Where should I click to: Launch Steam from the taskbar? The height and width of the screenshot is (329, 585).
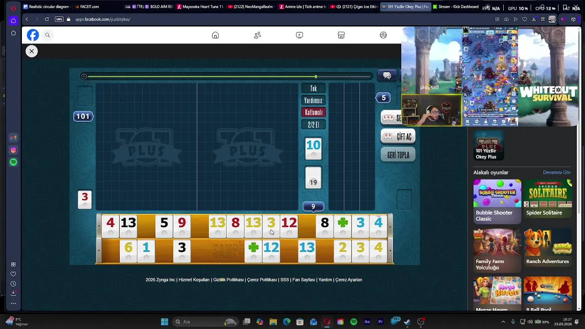pyautogui.click(x=407, y=322)
